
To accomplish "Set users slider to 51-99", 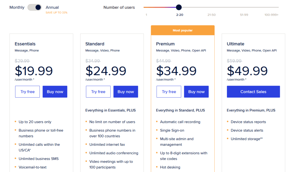I will tap(244, 15).
